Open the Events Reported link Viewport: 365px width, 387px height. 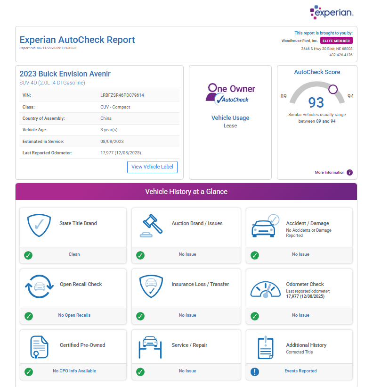300,371
